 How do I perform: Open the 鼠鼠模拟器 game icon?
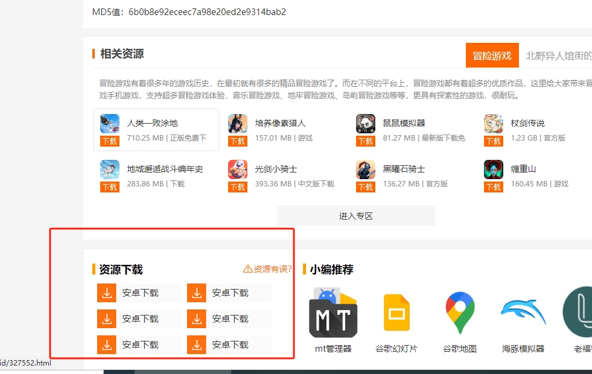pyautogui.click(x=366, y=124)
